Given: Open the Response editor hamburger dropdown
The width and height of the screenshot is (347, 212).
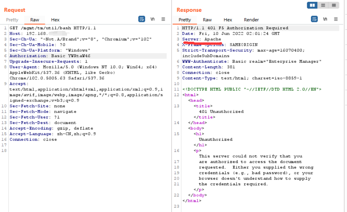Looking at the screenshot, I should [x=335, y=19].
